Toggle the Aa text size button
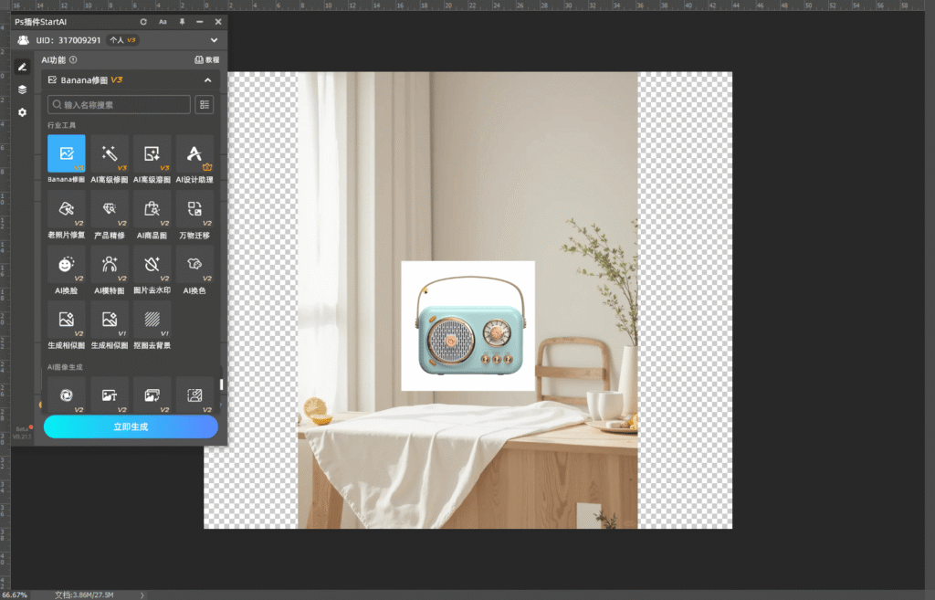 [163, 21]
